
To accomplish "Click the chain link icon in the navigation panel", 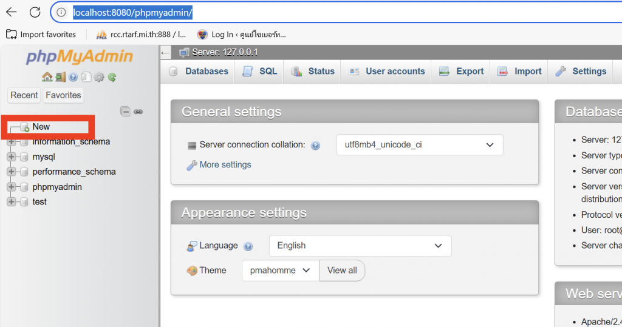I will [x=138, y=112].
